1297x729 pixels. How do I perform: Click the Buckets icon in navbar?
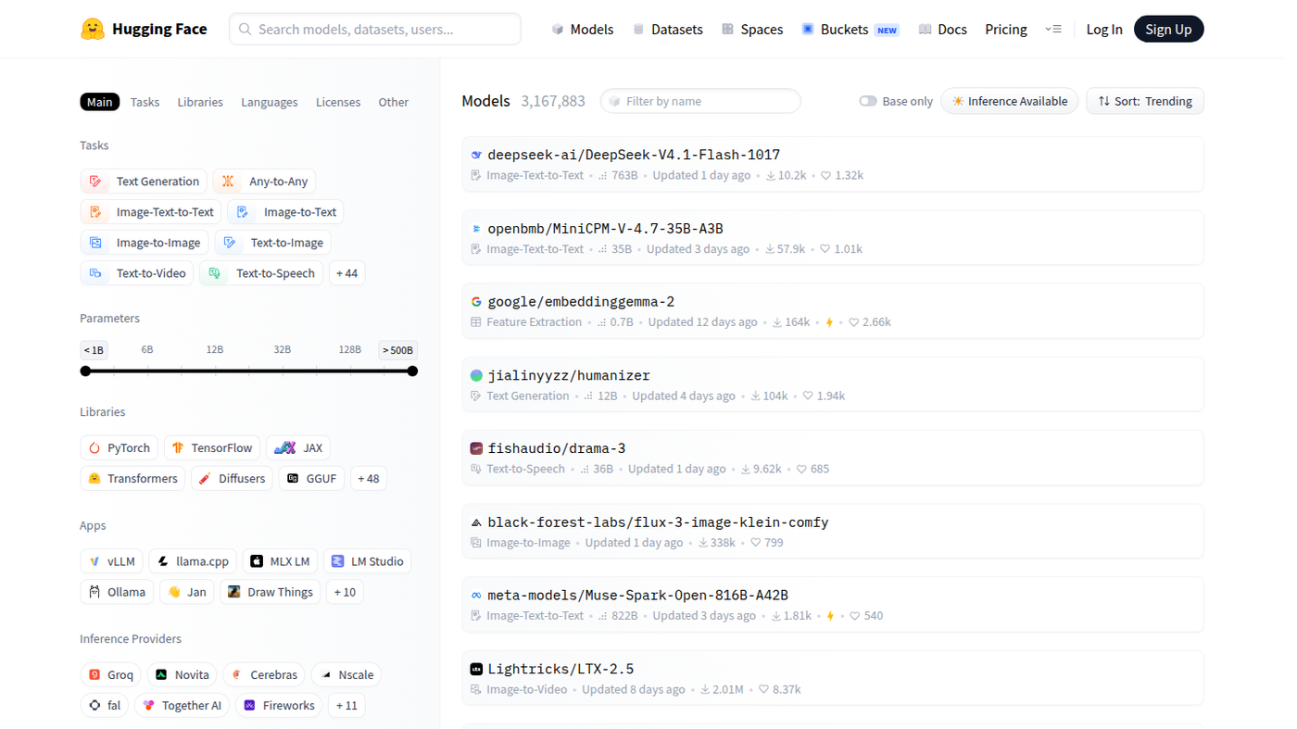pyautogui.click(x=808, y=30)
